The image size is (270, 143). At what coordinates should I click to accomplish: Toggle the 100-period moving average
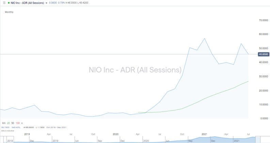(x=18, y=123)
